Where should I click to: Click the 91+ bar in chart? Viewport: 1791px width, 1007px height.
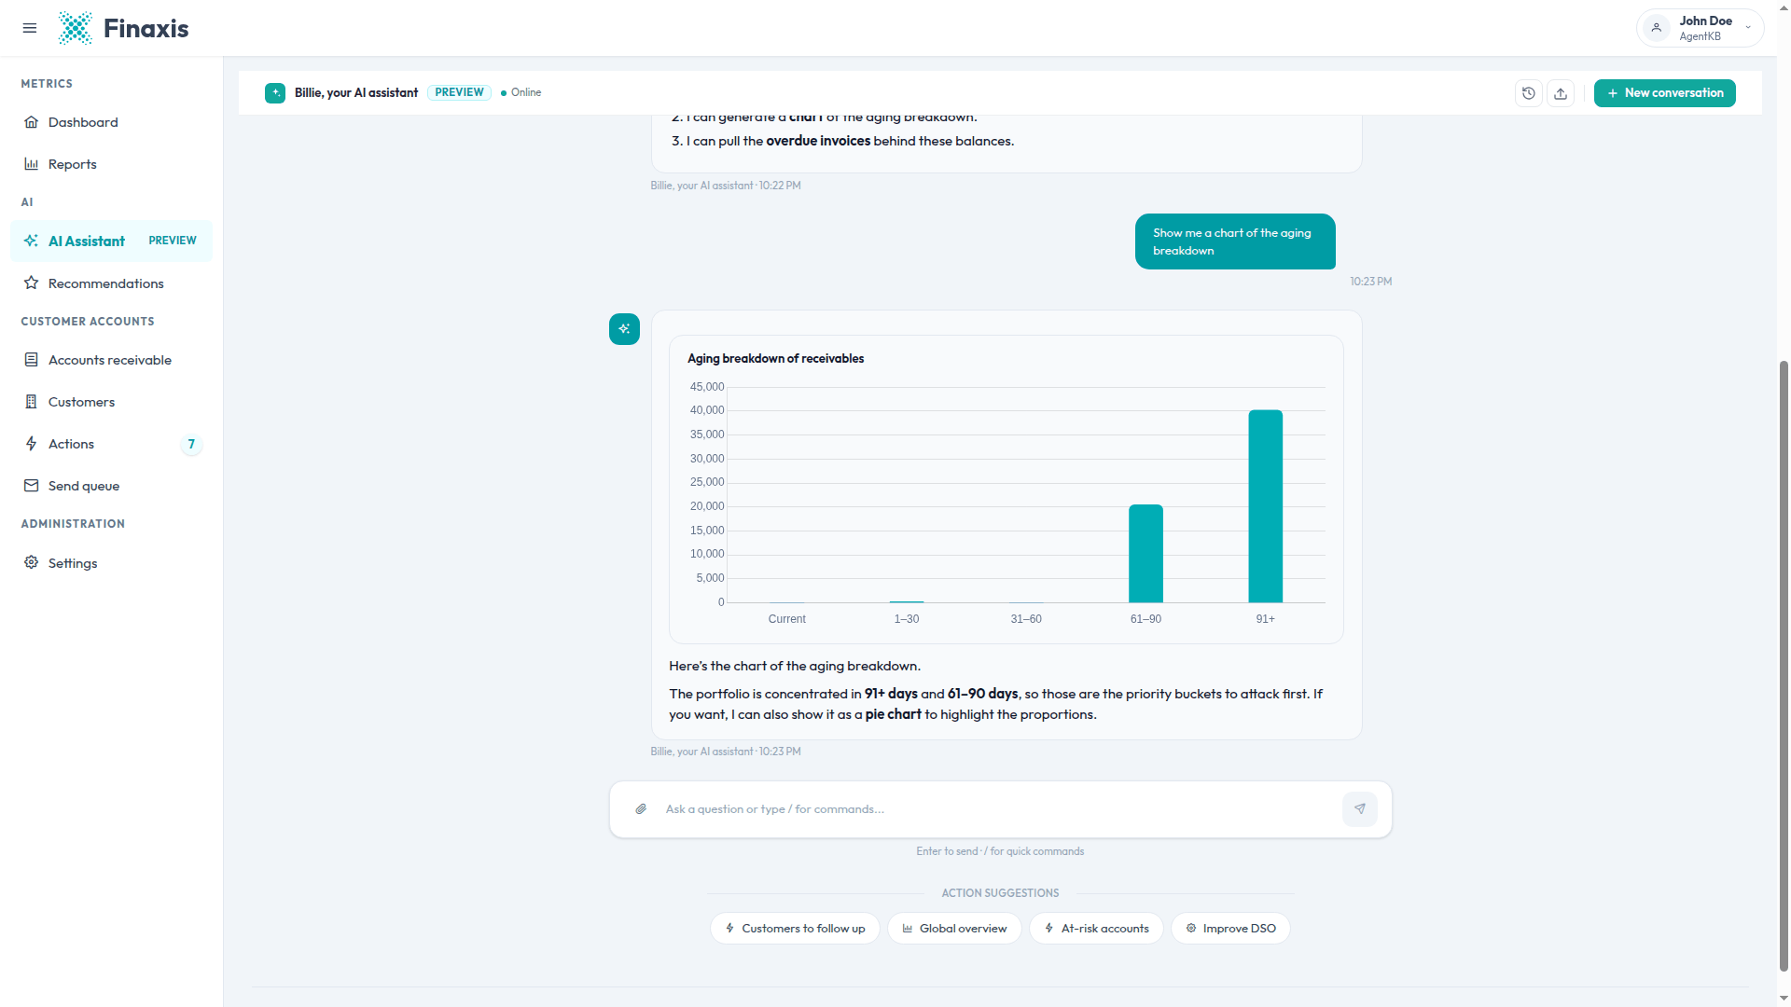click(x=1265, y=506)
